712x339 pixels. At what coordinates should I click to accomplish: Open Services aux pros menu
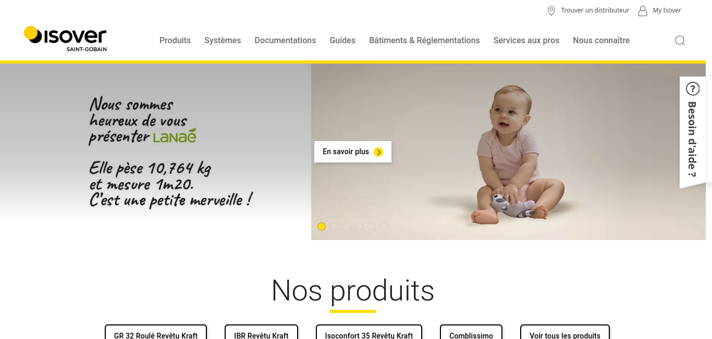pyautogui.click(x=526, y=41)
